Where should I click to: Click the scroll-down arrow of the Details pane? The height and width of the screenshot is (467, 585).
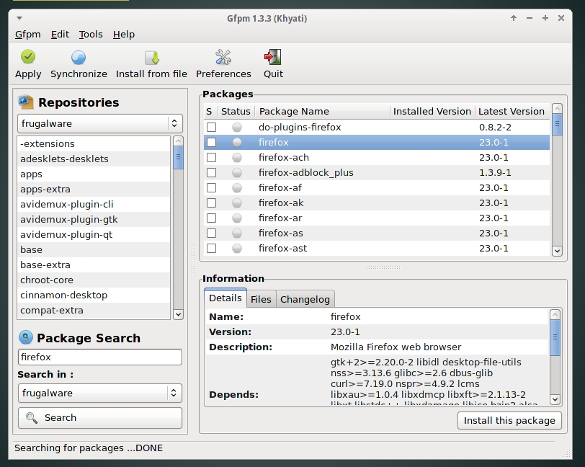point(555,399)
